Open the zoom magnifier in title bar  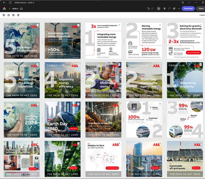(183, 2)
